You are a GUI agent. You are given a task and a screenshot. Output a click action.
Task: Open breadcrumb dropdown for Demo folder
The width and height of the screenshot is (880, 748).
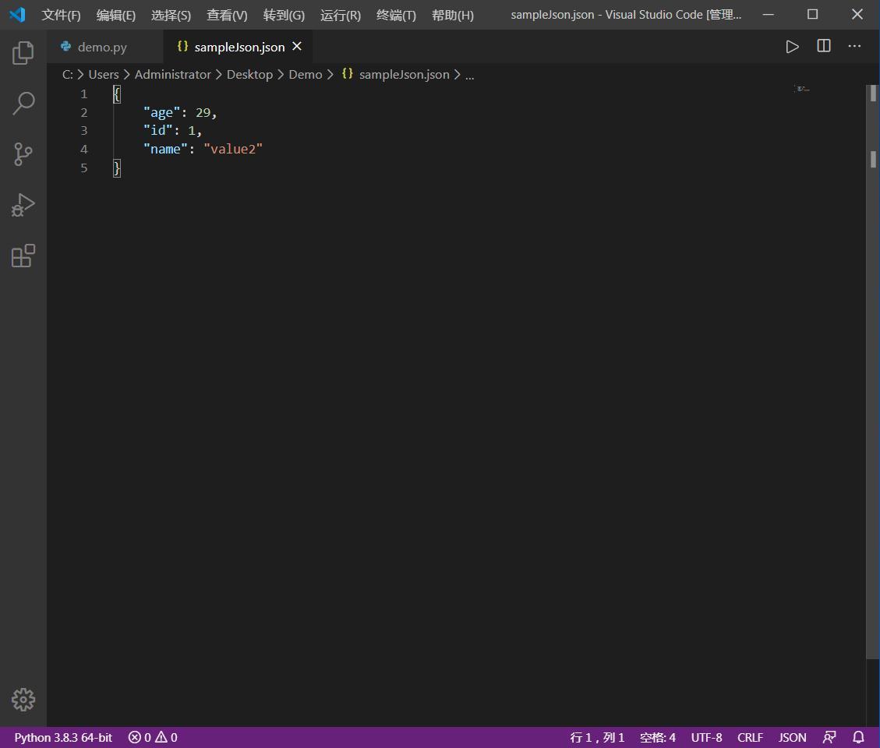click(305, 74)
